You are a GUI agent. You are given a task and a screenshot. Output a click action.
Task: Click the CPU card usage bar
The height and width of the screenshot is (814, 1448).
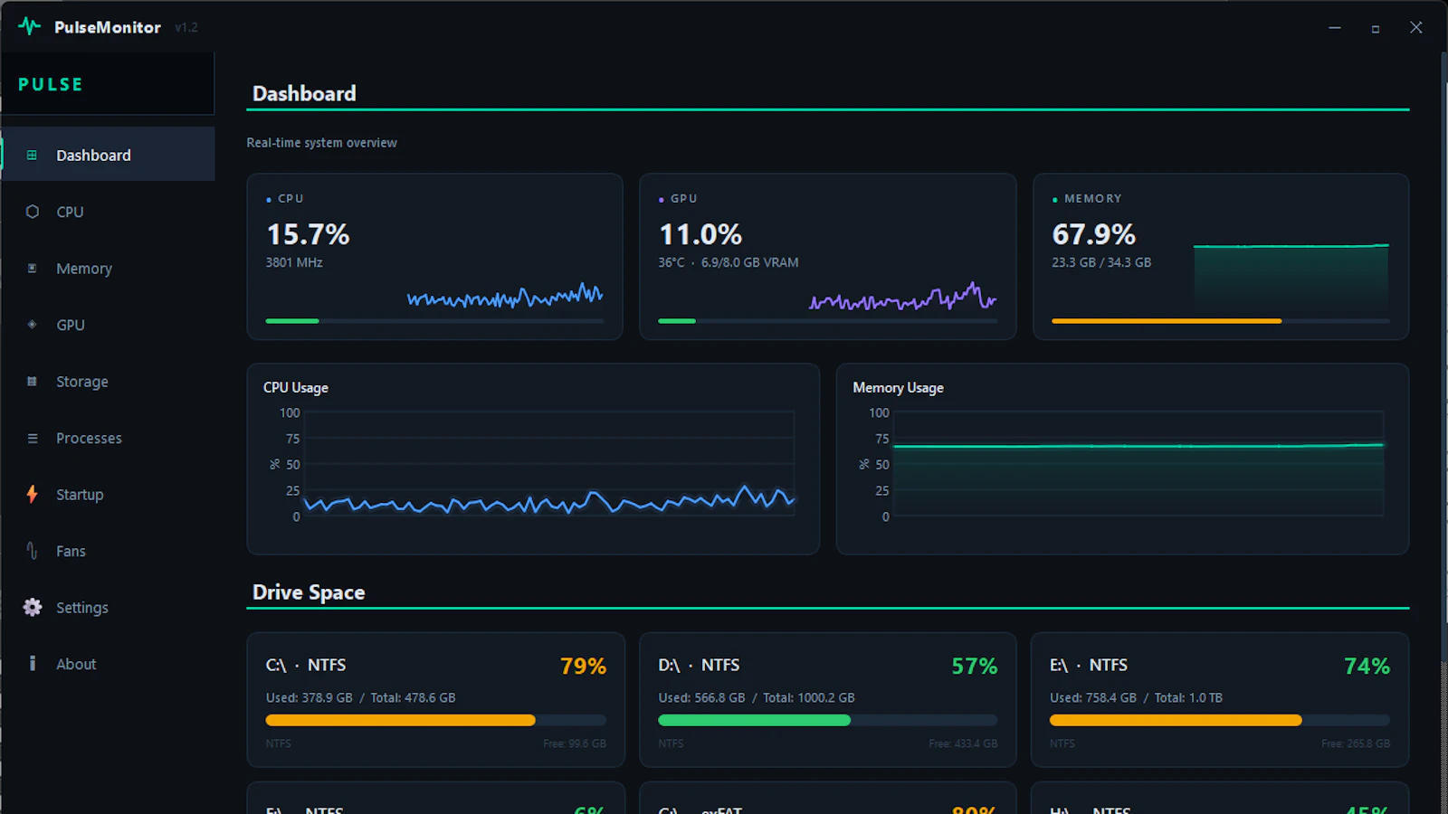(434, 321)
